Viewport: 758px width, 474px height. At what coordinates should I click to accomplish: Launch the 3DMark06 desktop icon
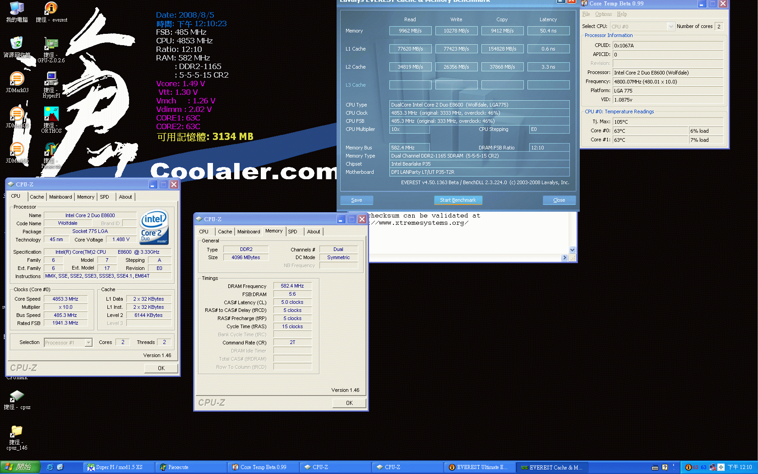(x=17, y=153)
